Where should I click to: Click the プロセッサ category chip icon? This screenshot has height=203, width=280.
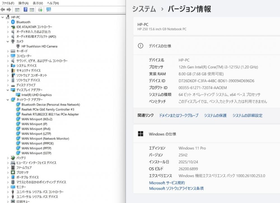(13, 172)
